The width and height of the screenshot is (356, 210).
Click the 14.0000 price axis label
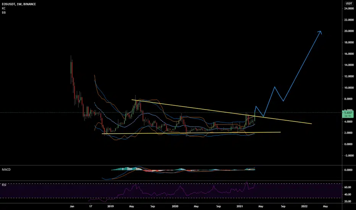(x=349, y=65)
